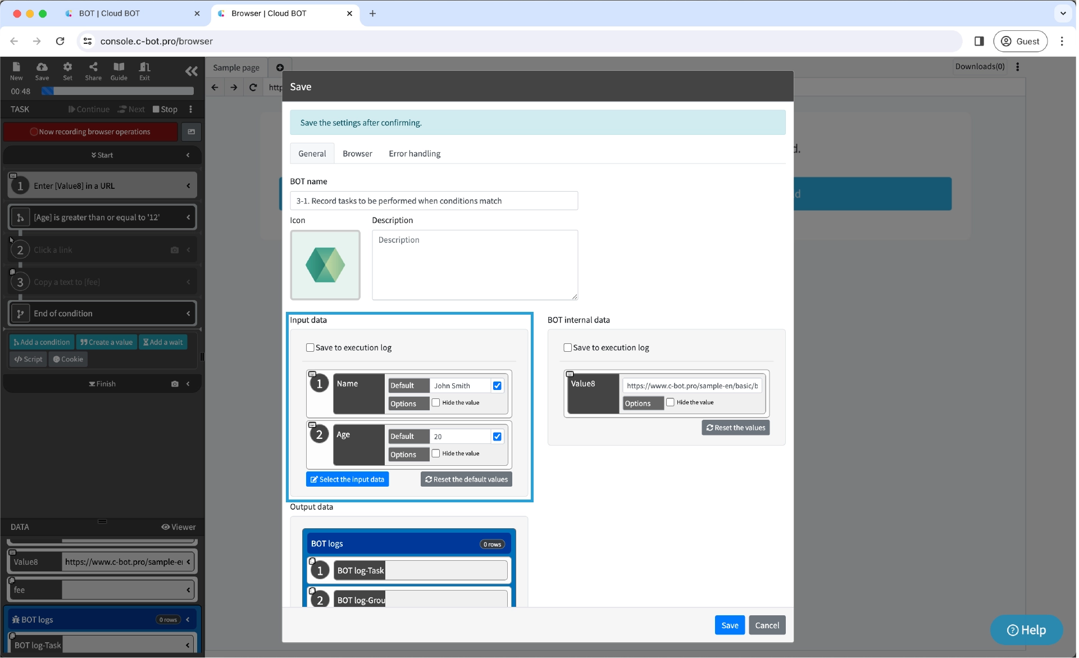
Task: Expand the BOT logs data group chevron
Action: pos(188,620)
